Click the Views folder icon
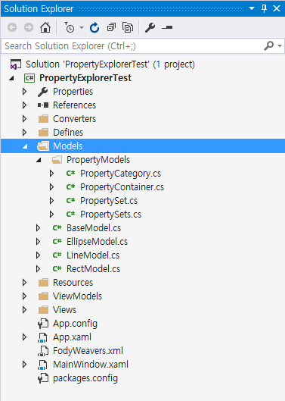285x401 pixels. tap(43, 310)
